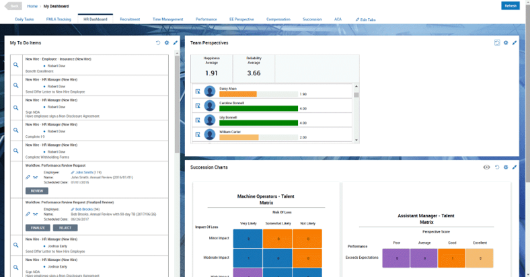
Task: Toggle Succession Charts visibility eye icon
Action: tap(486, 167)
